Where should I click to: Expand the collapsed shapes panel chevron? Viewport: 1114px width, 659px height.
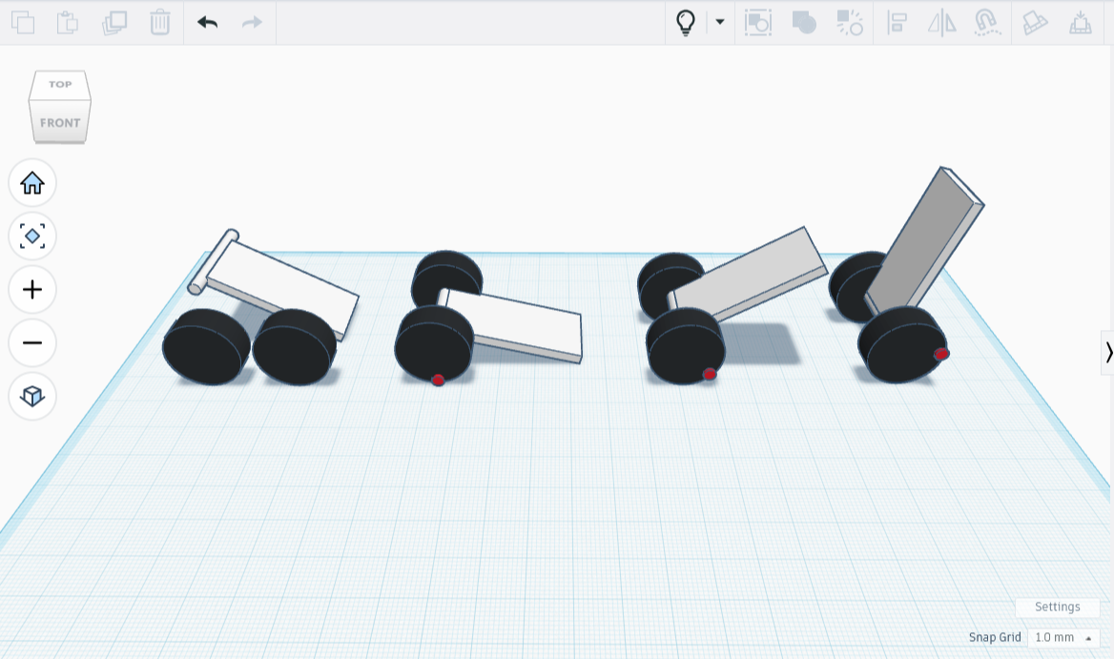click(x=1108, y=352)
